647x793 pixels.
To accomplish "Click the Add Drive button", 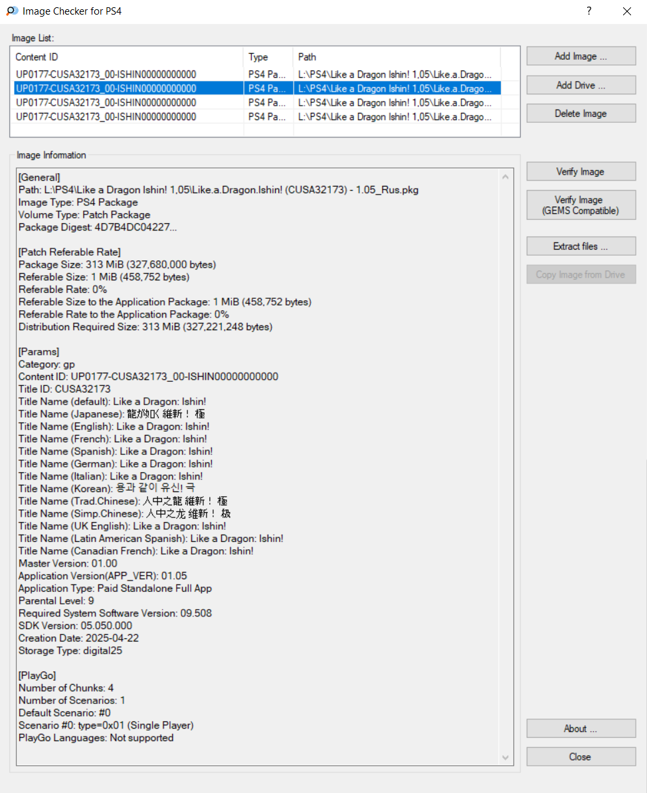I will (x=581, y=85).
